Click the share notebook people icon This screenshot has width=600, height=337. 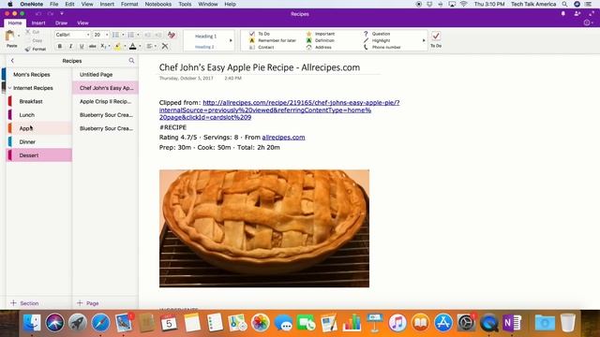pos(577,14)
